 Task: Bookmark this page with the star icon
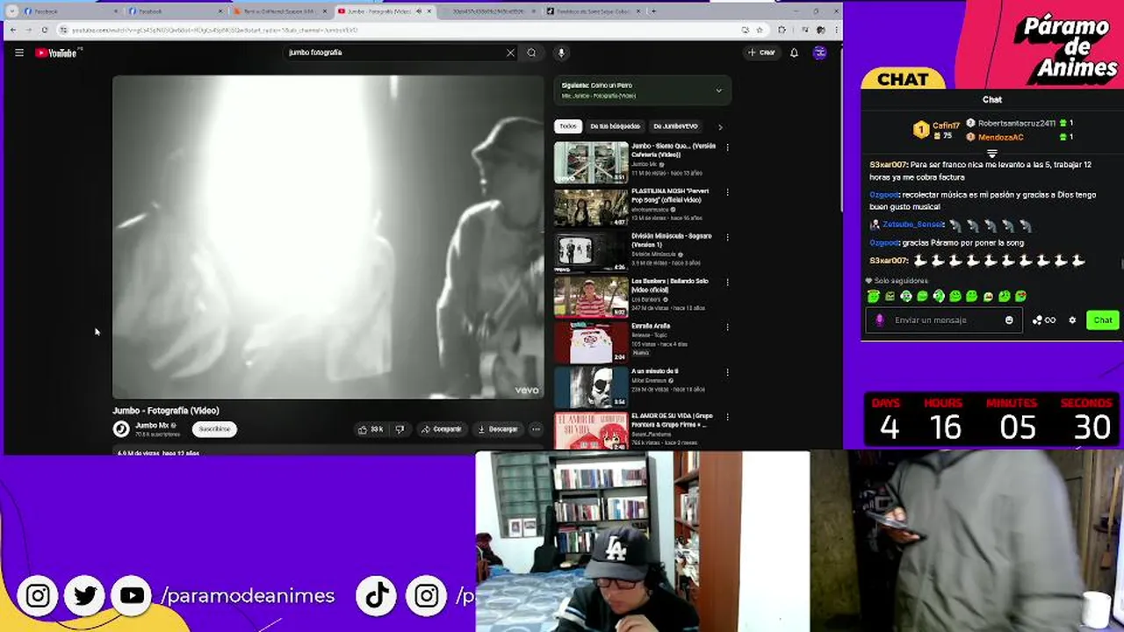[759, 30]
